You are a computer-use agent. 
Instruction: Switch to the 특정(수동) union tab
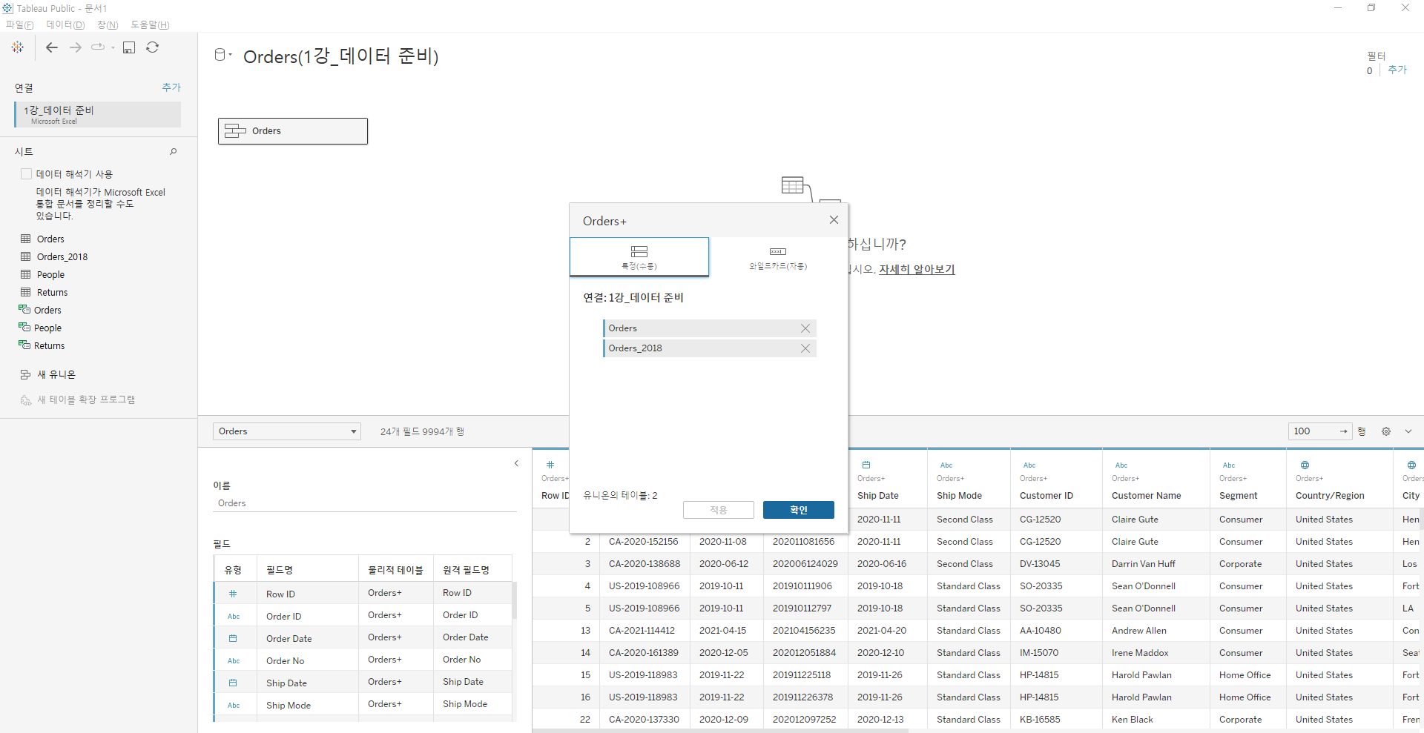[x=639, y=256]
